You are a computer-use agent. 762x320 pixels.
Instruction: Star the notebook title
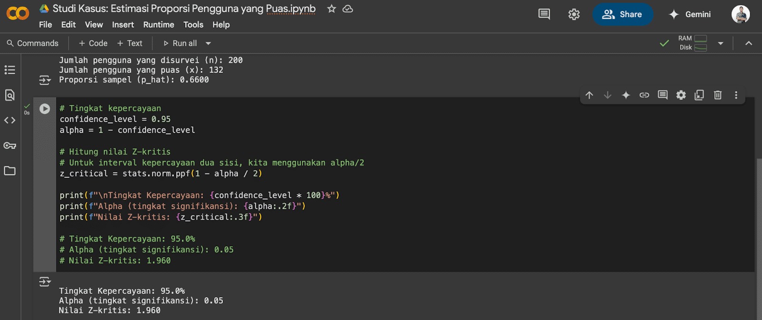(331, 9)
